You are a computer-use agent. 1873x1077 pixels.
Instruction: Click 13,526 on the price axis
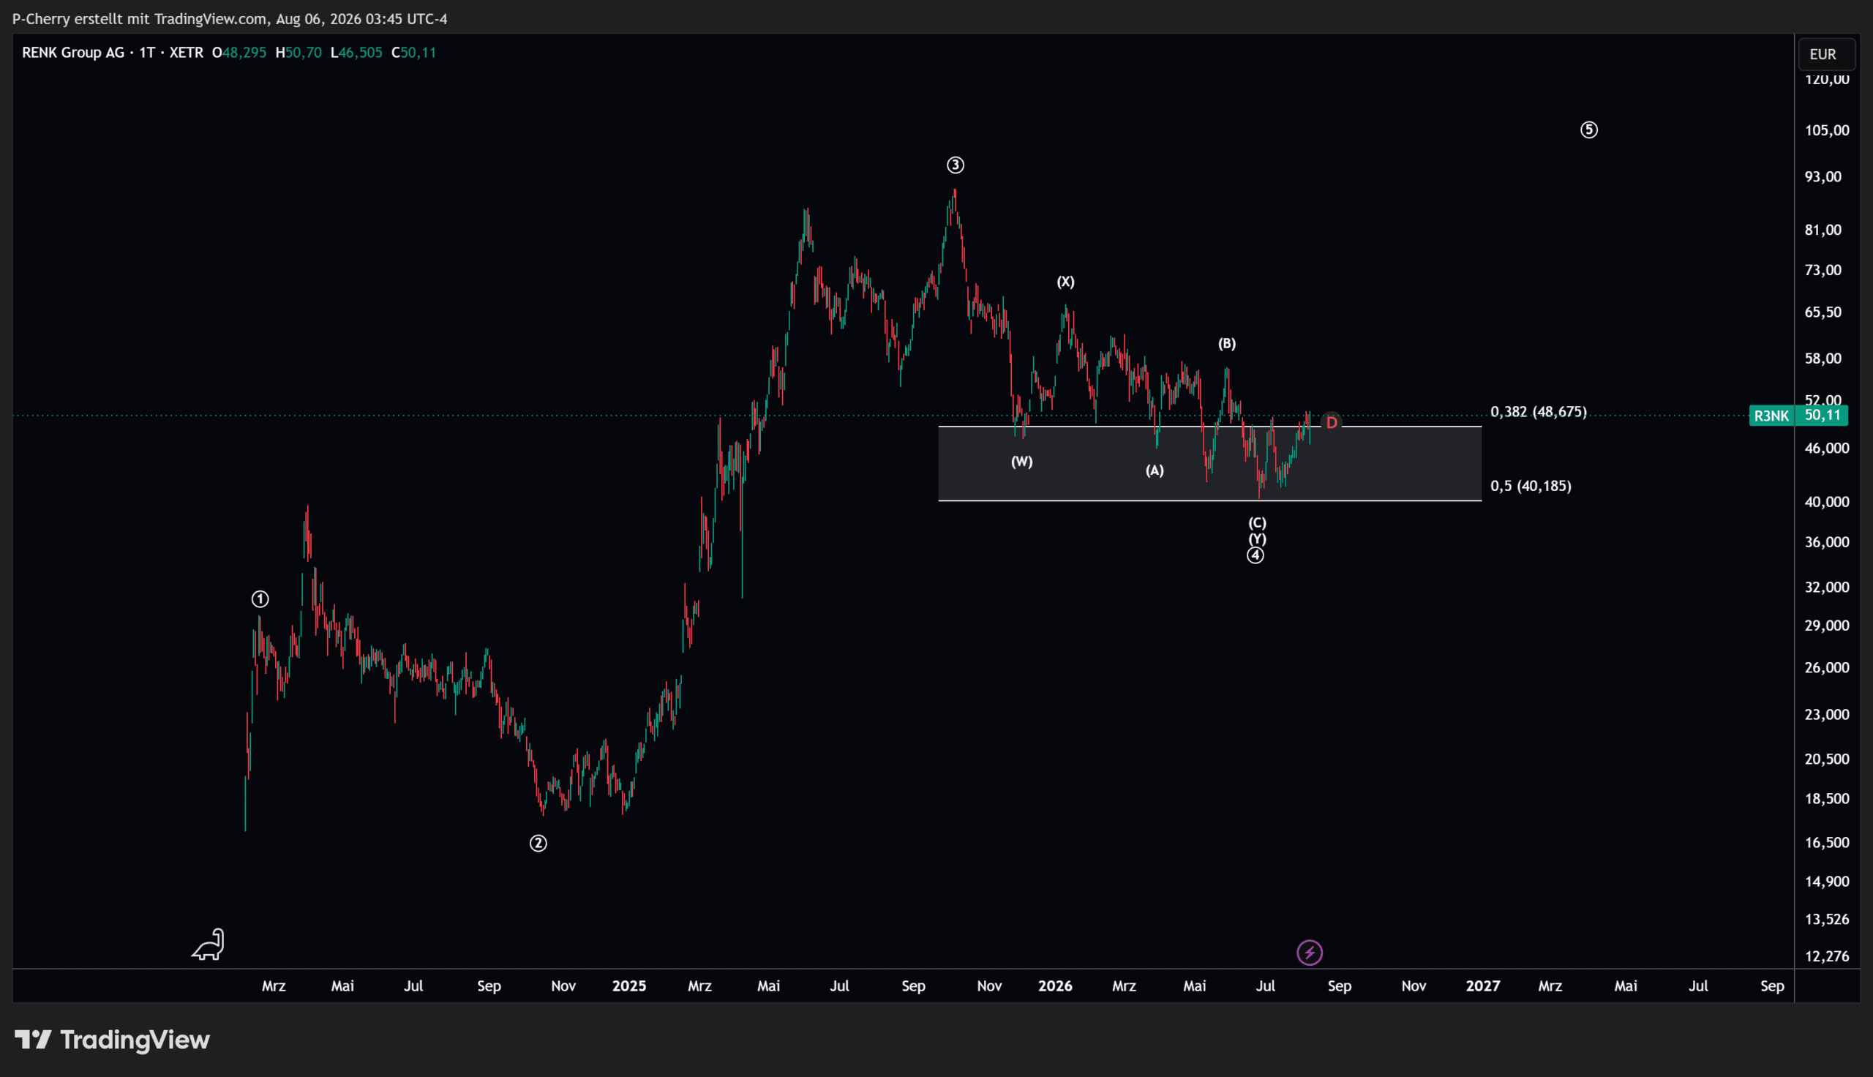1827,920
